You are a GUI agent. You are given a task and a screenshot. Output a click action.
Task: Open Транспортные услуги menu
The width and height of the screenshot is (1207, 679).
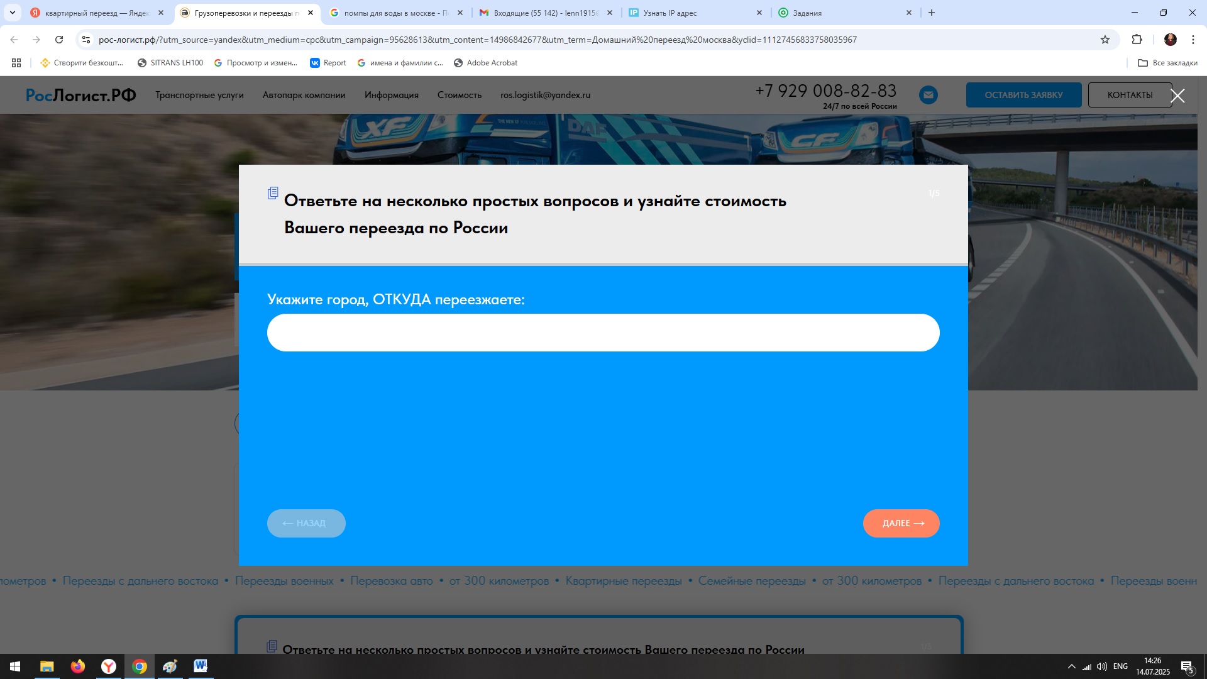pyautogui.click(x=199, y=95)
